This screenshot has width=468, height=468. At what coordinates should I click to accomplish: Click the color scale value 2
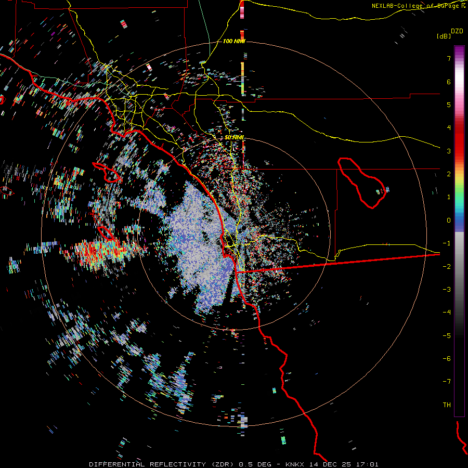pos(449,174)
